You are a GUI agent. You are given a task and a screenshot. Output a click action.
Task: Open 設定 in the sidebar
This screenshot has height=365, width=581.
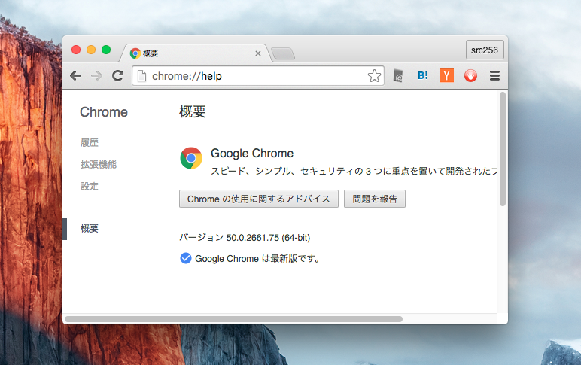[x=90, y=186]
